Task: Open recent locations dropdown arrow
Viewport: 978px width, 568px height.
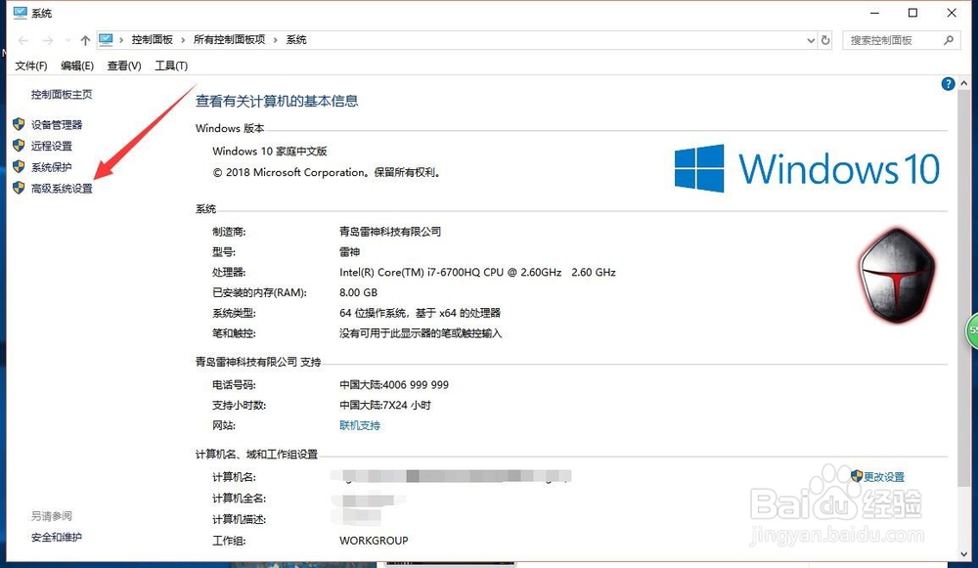Action: (x=67, y=40)
